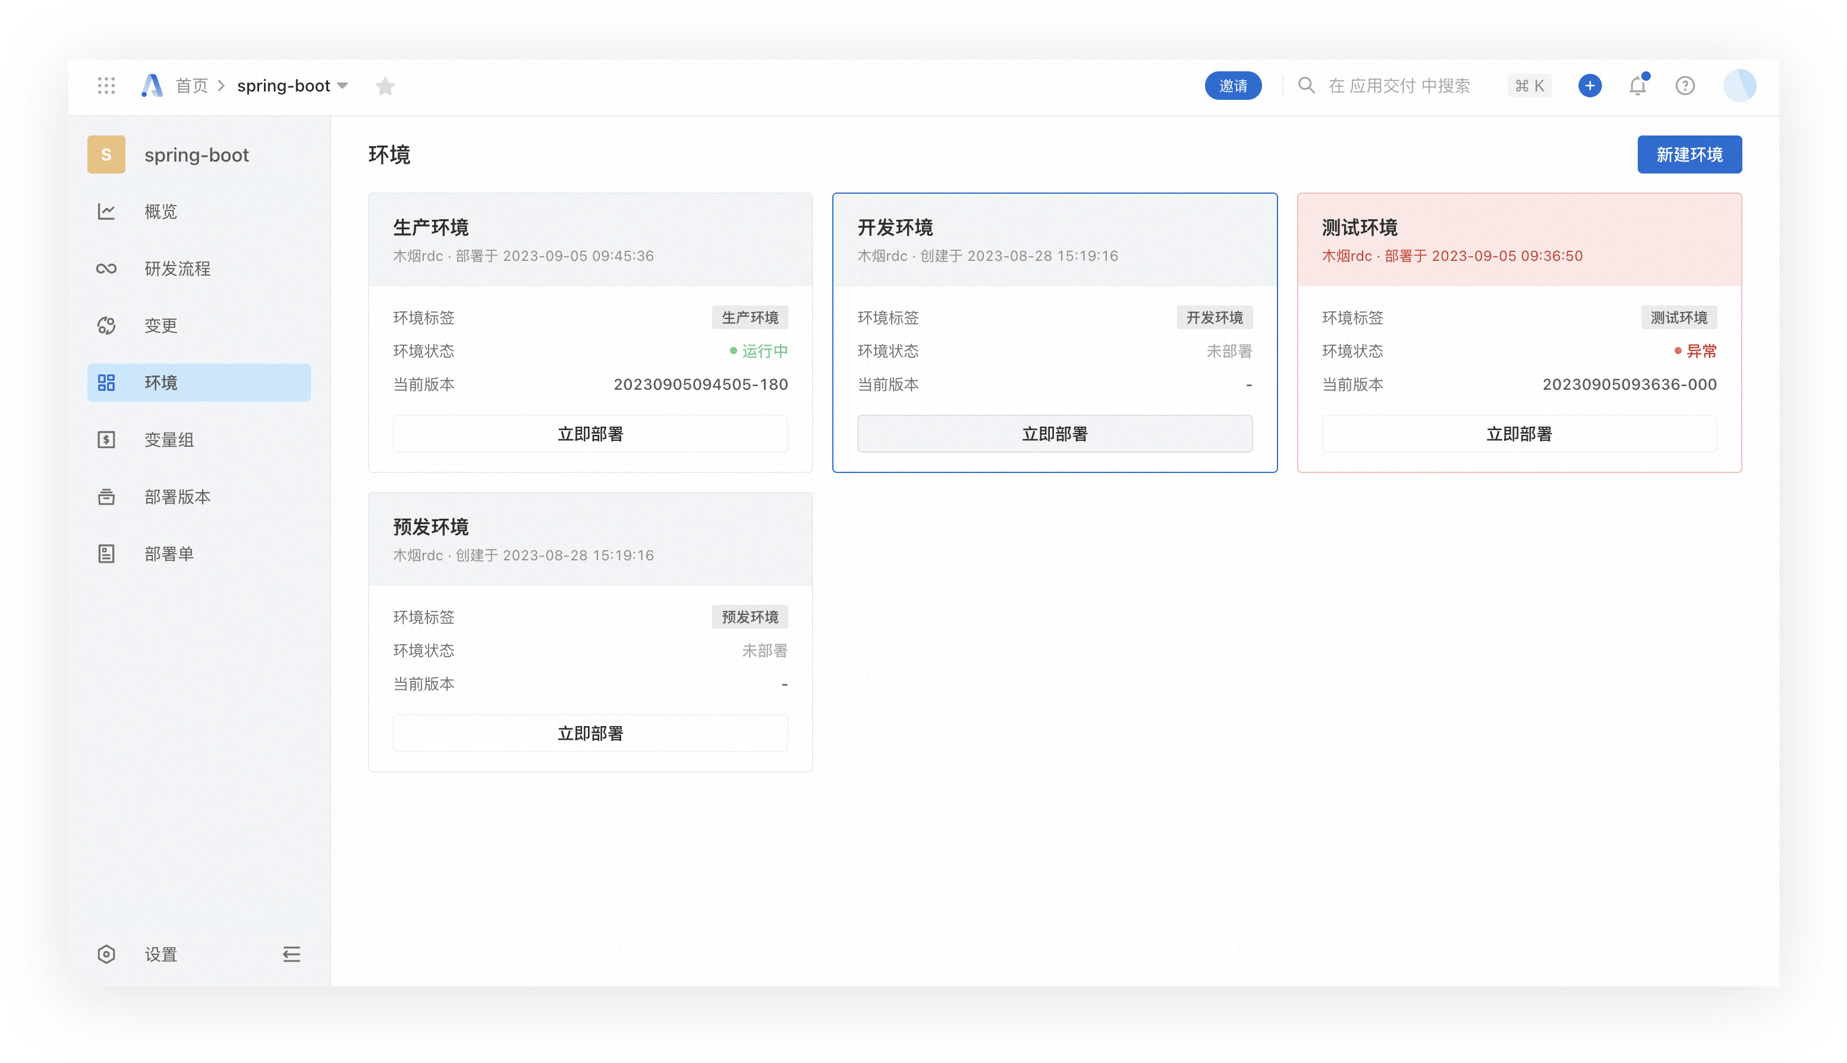Viewport: 1847px width, 1063px height.
Task: Open the 测试环境 card title
Action: tap(1359, 227)
